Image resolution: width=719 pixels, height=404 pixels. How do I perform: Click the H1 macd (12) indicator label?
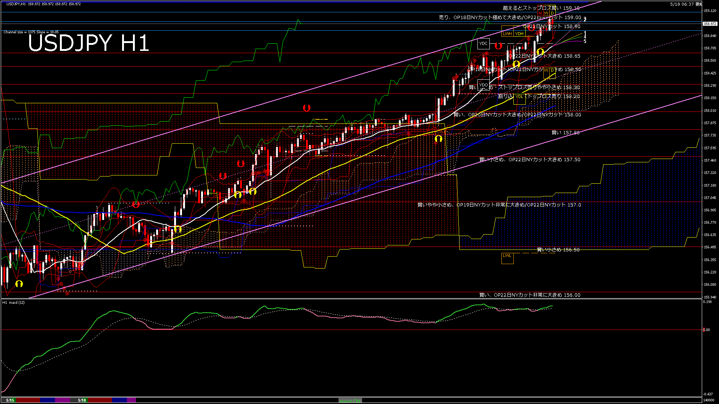click(14, 302)
